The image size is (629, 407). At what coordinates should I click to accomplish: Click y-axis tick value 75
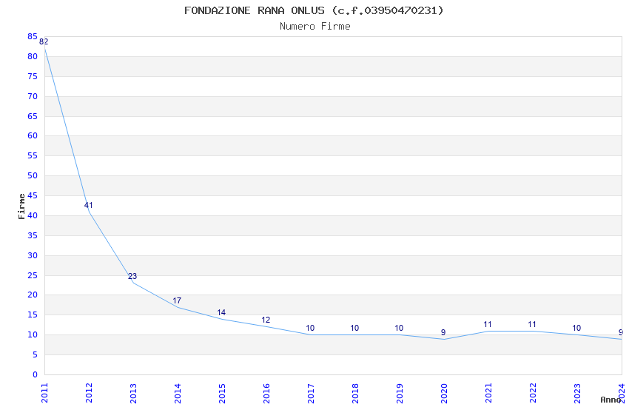pos(33,76)
